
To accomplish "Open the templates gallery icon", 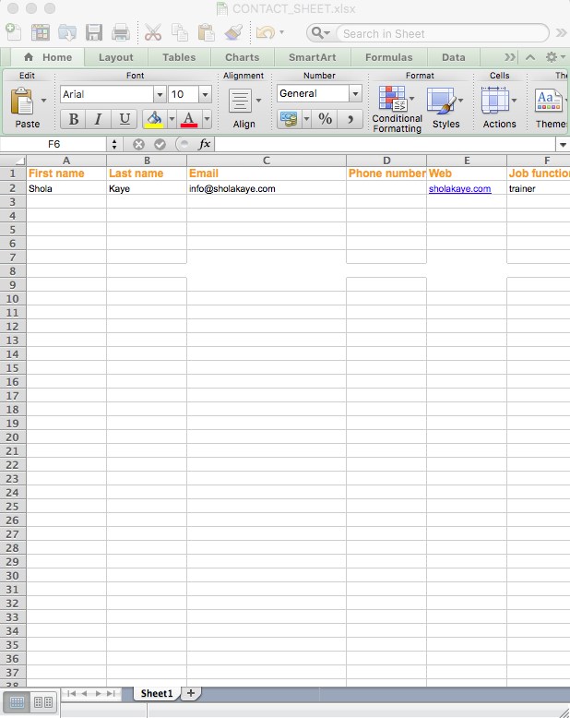I will point(41,32).
